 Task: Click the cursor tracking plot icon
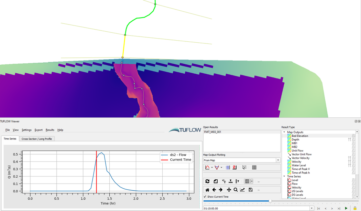244,168
